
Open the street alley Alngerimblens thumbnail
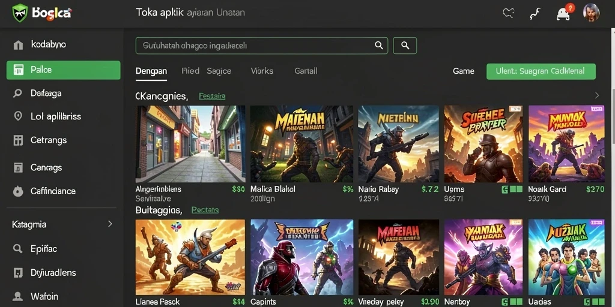pyautogui.click(x=190, y=144)
